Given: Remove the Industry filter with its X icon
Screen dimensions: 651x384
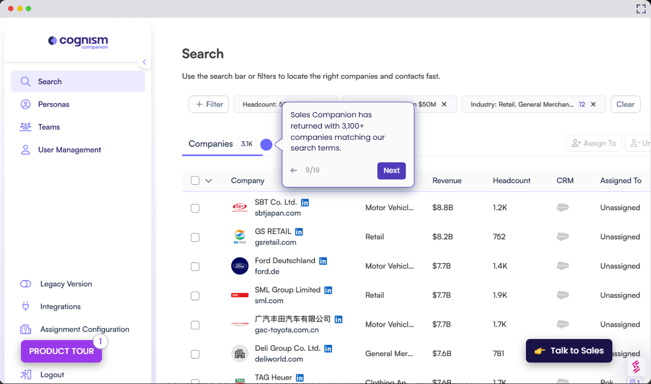Looking at the screenshot, I should (x=593, y=104).
